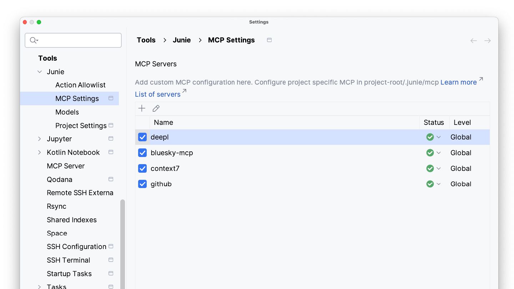Open status dropdown arrow for context7
The width and height of the screenshot is (514, 289).
(439, 168)
